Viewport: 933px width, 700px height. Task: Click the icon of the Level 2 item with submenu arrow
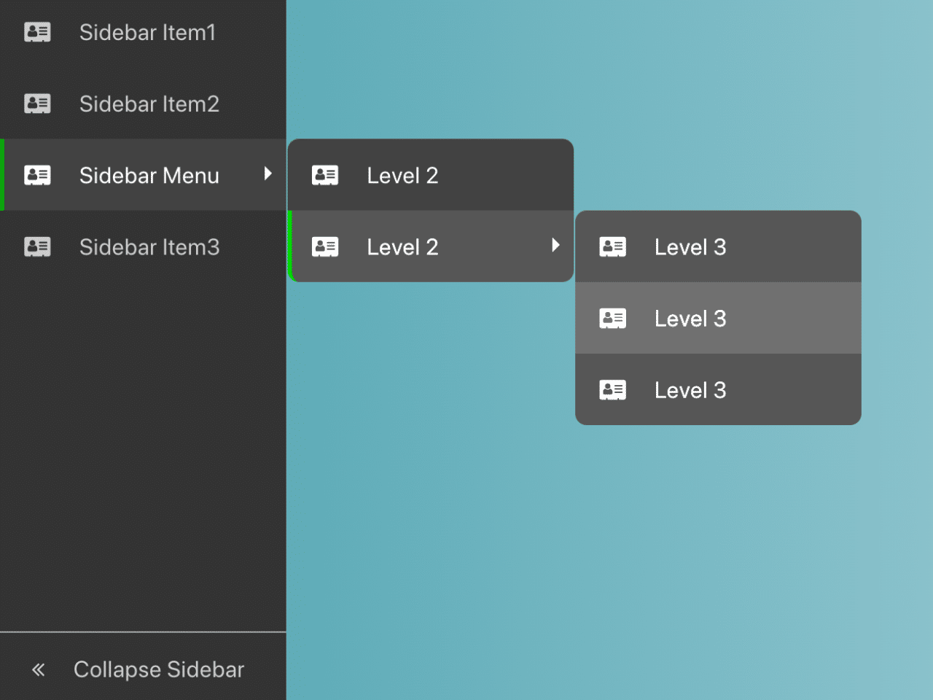[x=325, y=246]
